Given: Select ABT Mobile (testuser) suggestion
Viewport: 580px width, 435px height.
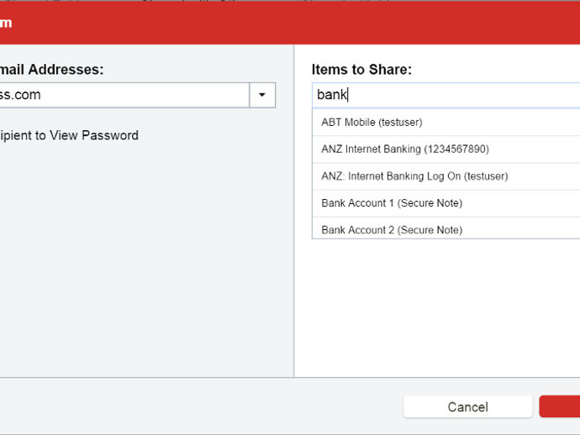Looking at the screenshot, I should pos(446,123).
